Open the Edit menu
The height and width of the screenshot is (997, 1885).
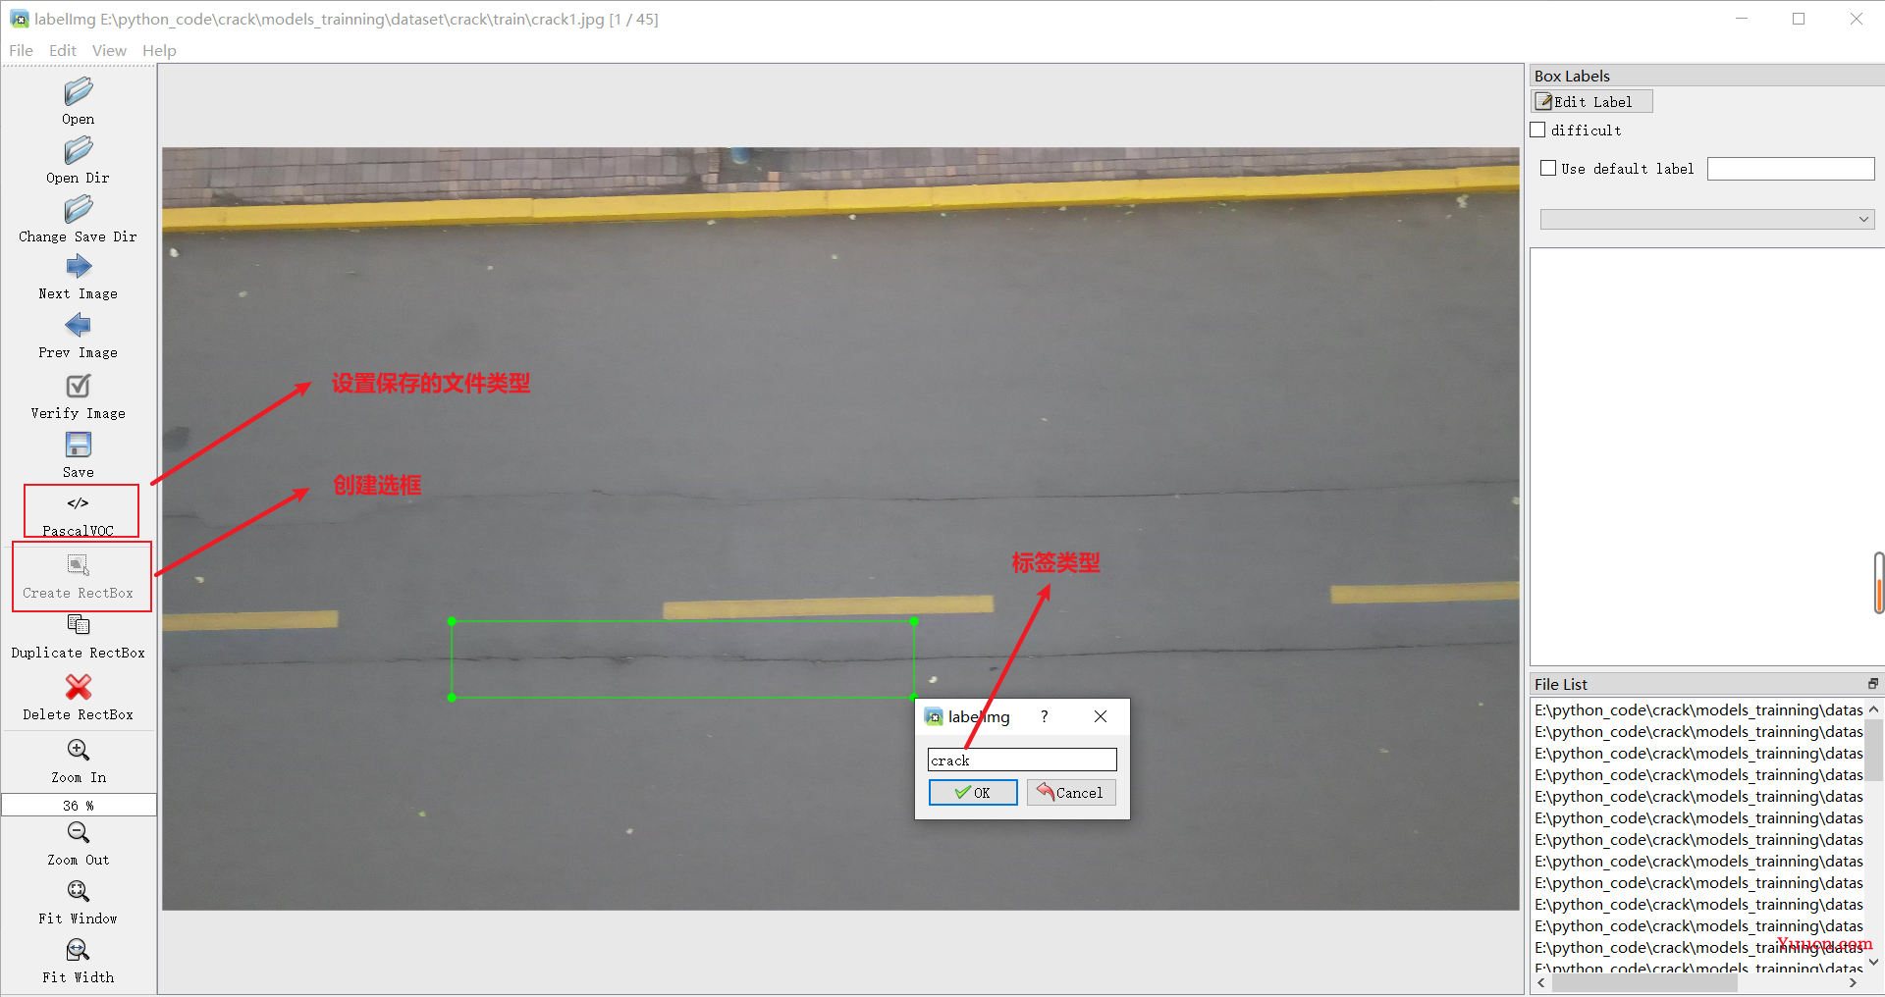point(63,50)
